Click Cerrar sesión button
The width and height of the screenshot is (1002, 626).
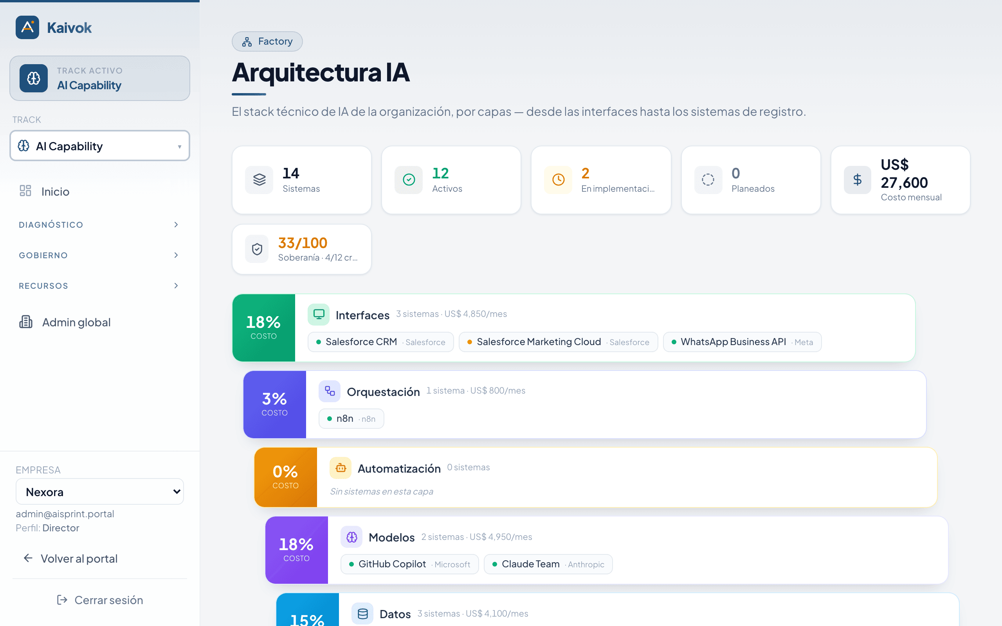tap(100, 600)
